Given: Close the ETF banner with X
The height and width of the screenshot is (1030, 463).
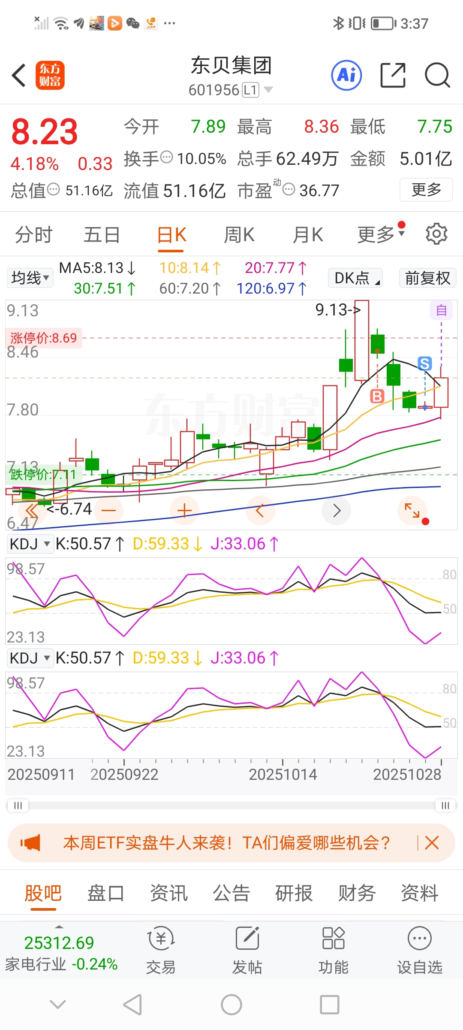Looking at the screenshot, I should (x=432, y=843).
